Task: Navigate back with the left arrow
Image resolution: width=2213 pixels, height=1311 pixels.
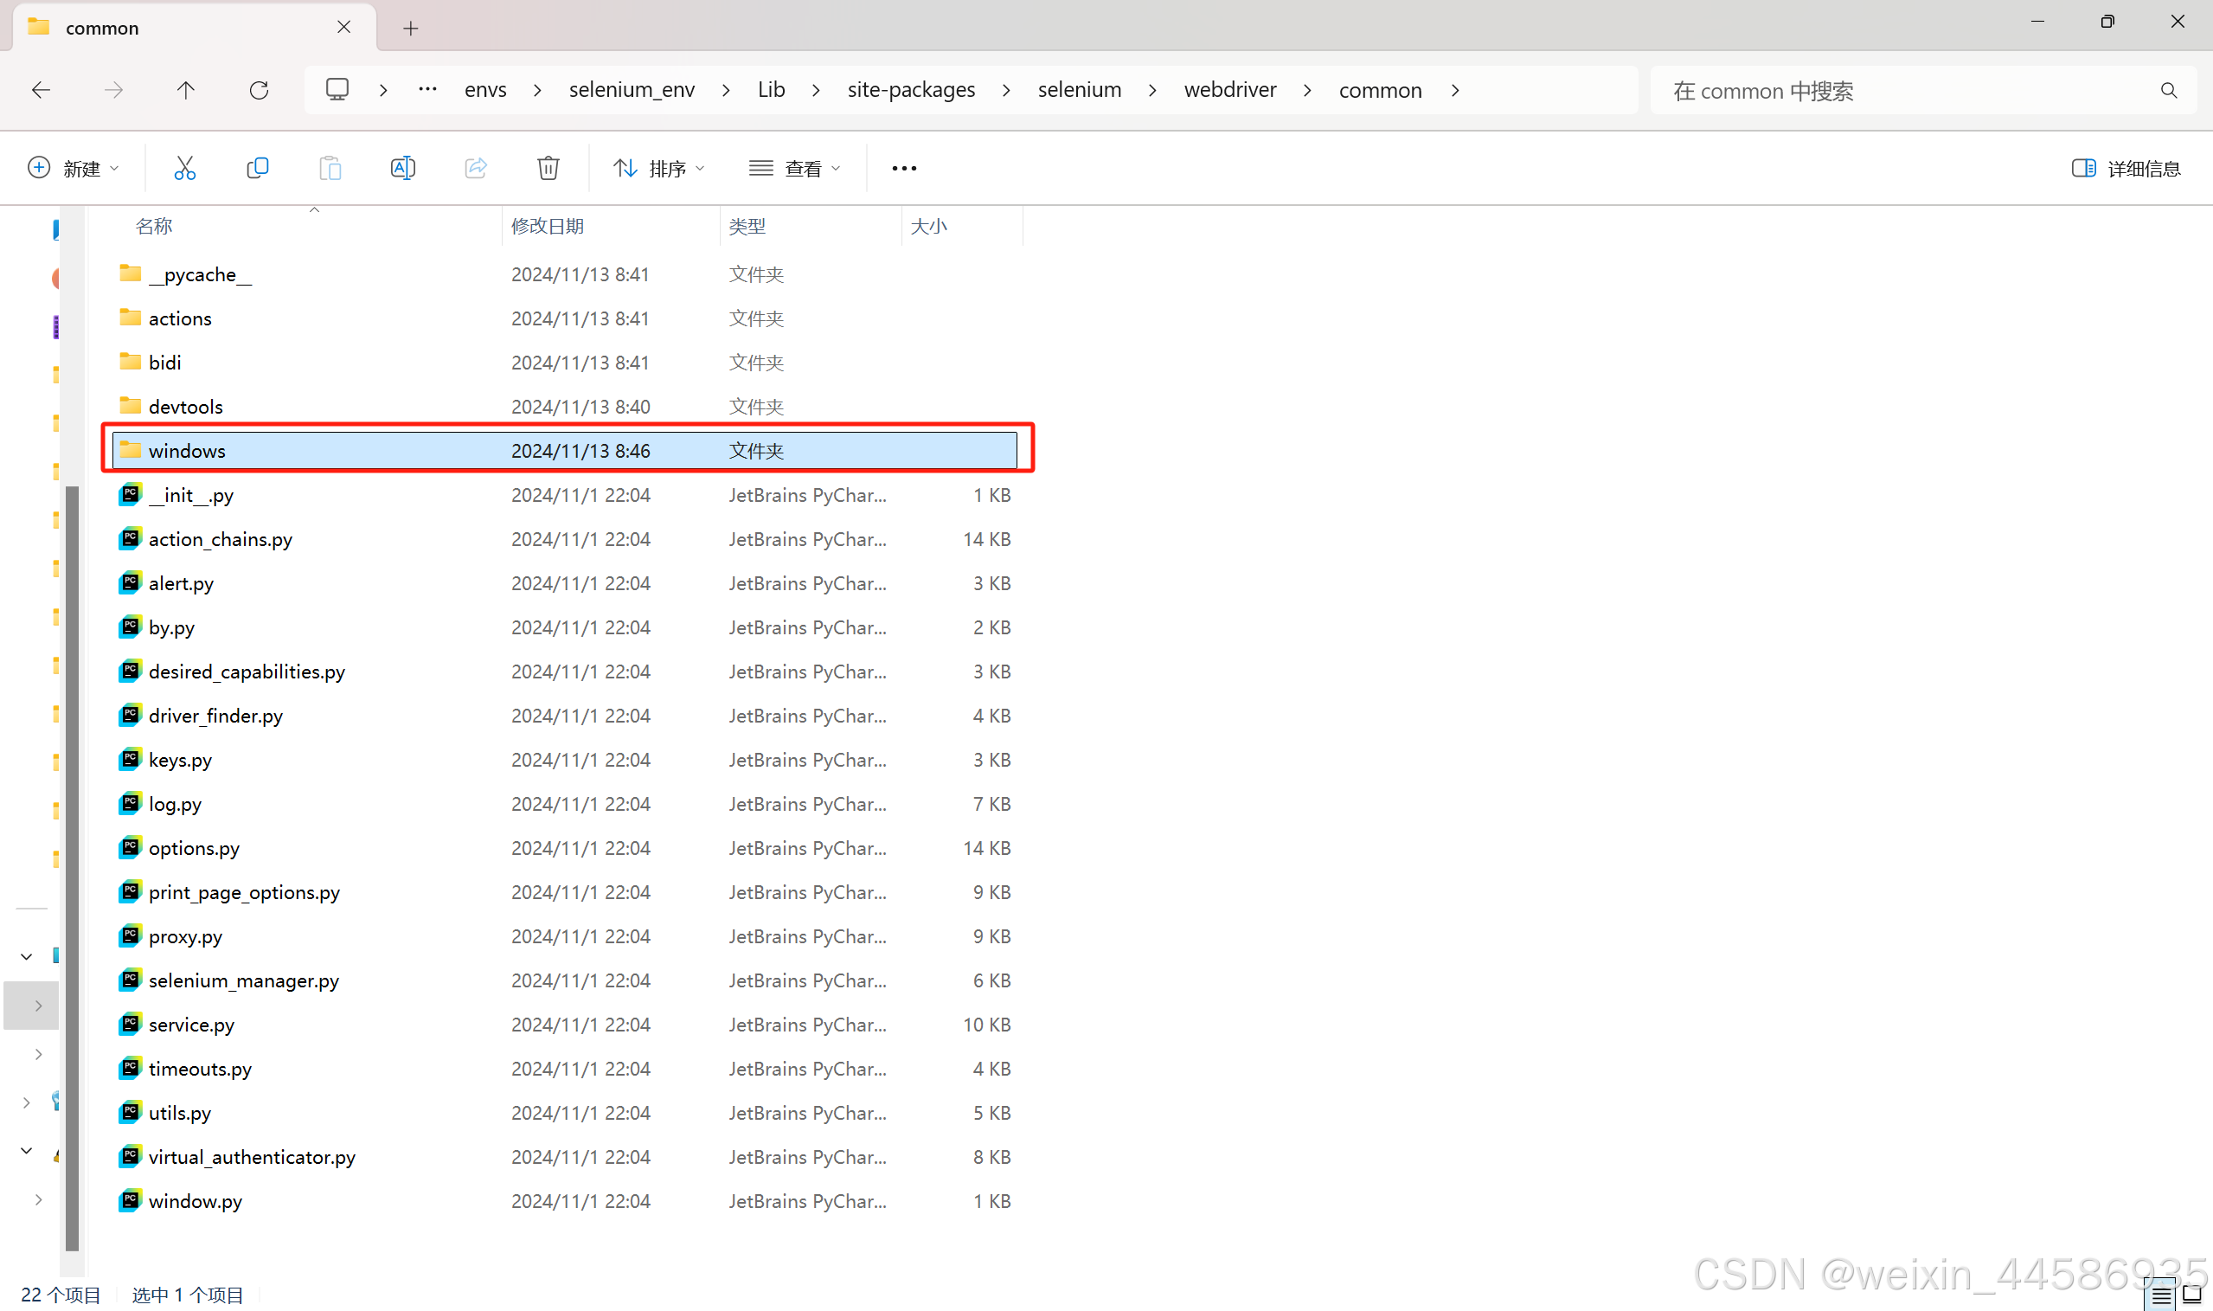Action: click(41, 90)
